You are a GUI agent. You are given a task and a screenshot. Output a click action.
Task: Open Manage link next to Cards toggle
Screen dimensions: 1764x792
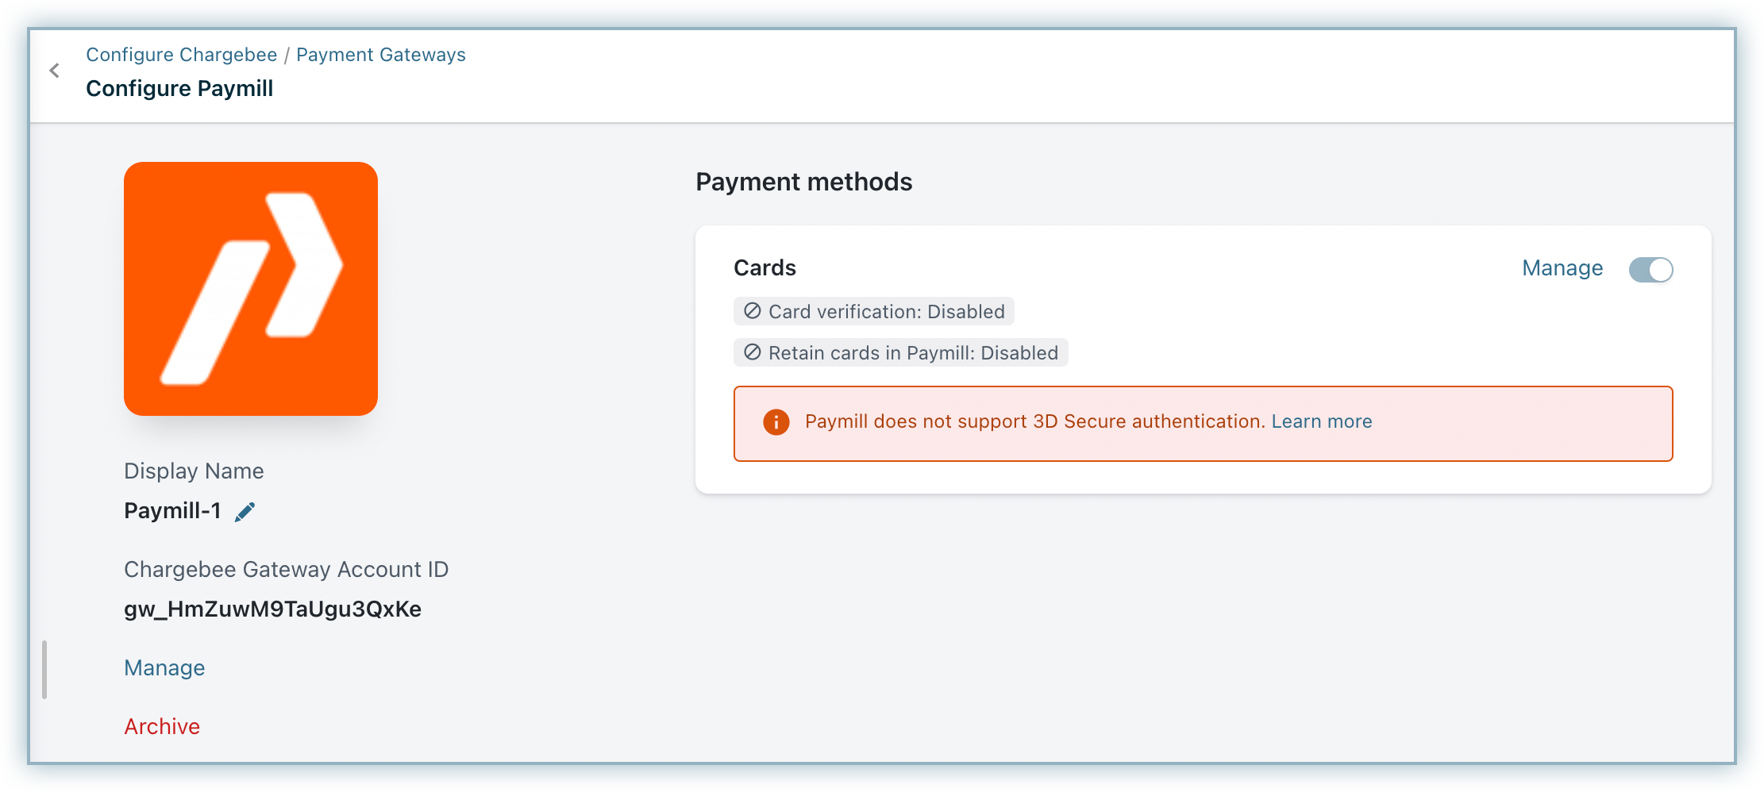(x=1562, y=268)
